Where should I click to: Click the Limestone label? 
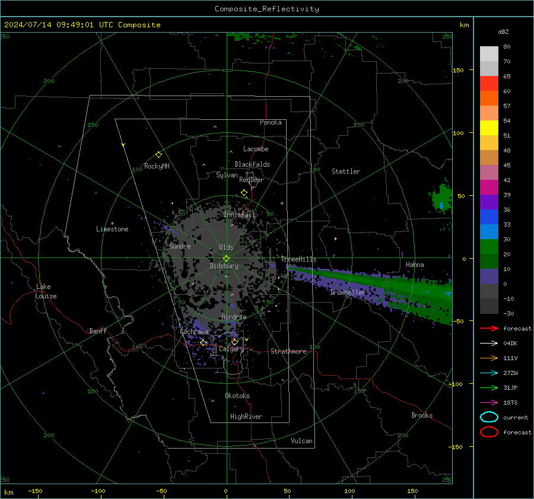point(112,229)
